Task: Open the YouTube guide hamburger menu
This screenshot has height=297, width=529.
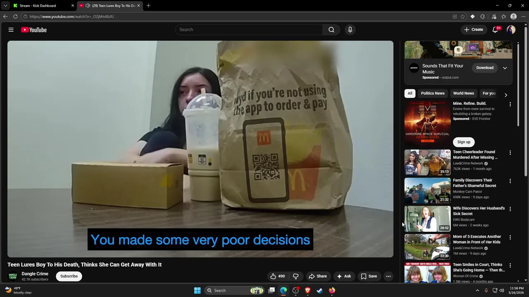Action: pos(11,30)
